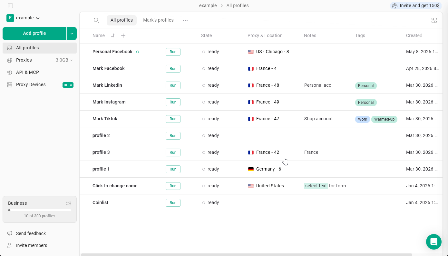
Task: Expand the Proxies 3.0GB chevron
Action: tap(72, 60)
